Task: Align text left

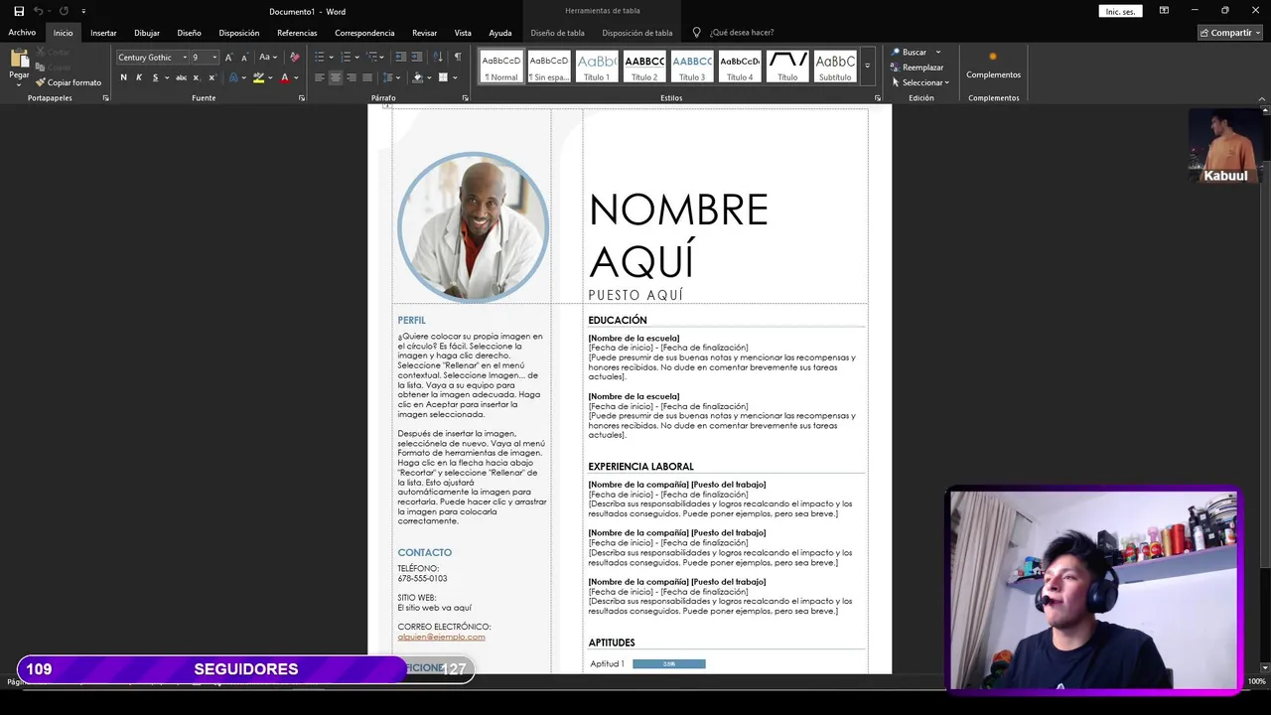Action: (x=320, y=77)
